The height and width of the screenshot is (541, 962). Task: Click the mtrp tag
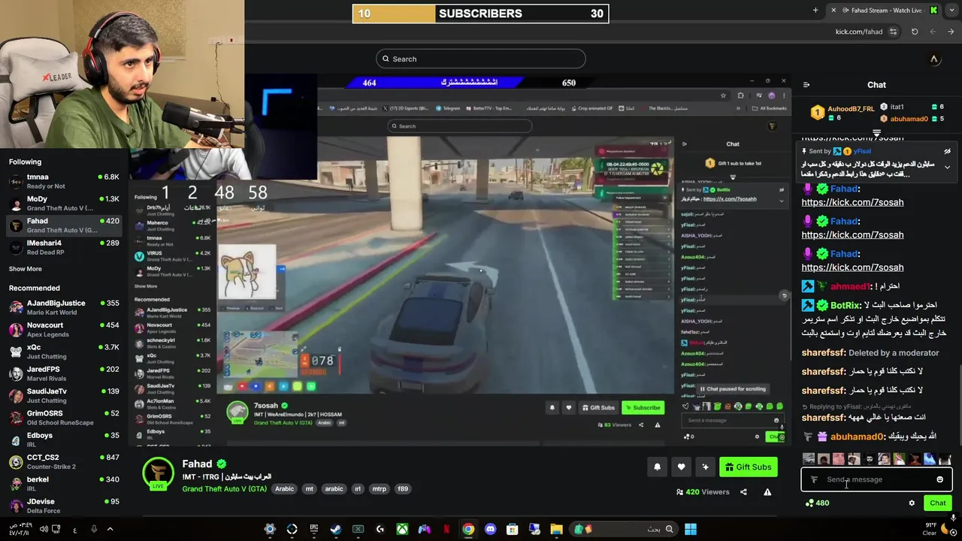click(x=380, y=488)
